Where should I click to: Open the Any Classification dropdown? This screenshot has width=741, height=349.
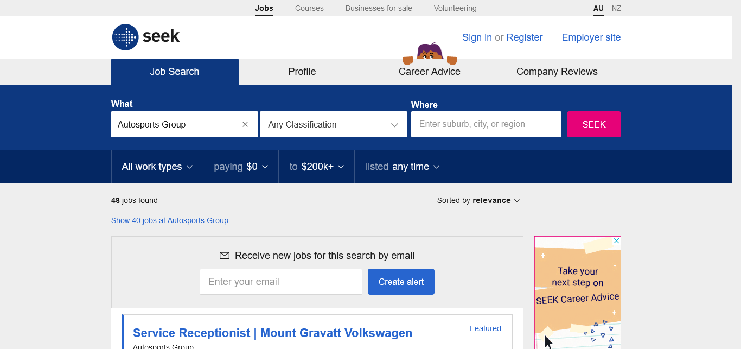coord(333,124)
